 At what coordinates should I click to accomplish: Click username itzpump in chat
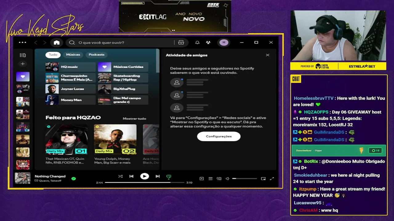click(x=308, y=189)
